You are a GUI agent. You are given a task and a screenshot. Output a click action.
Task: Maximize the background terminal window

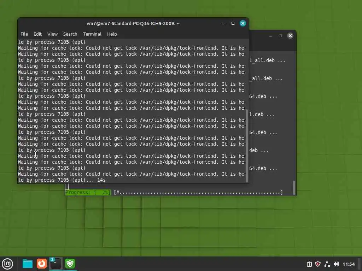pyautogui.click(x=280, y=36)
